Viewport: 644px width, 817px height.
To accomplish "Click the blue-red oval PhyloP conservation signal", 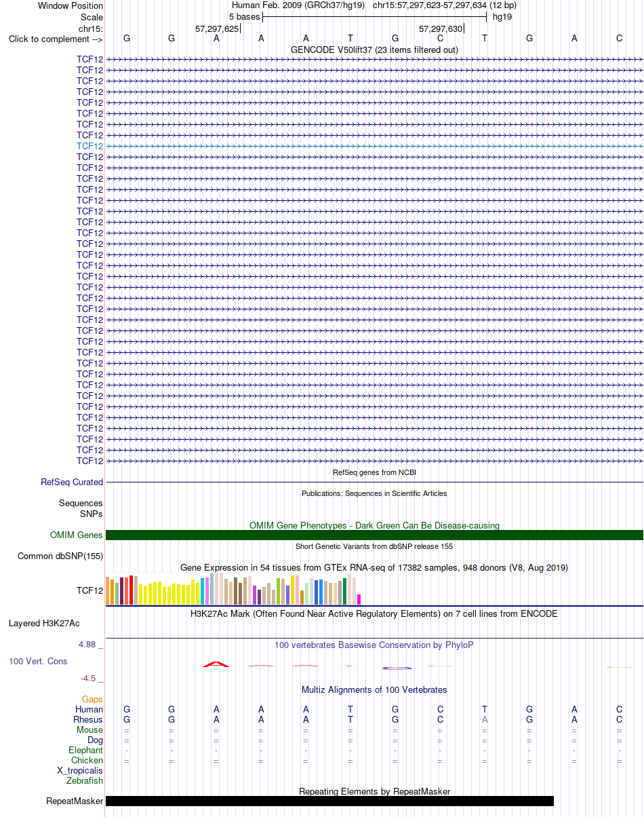I will point(396,668).
